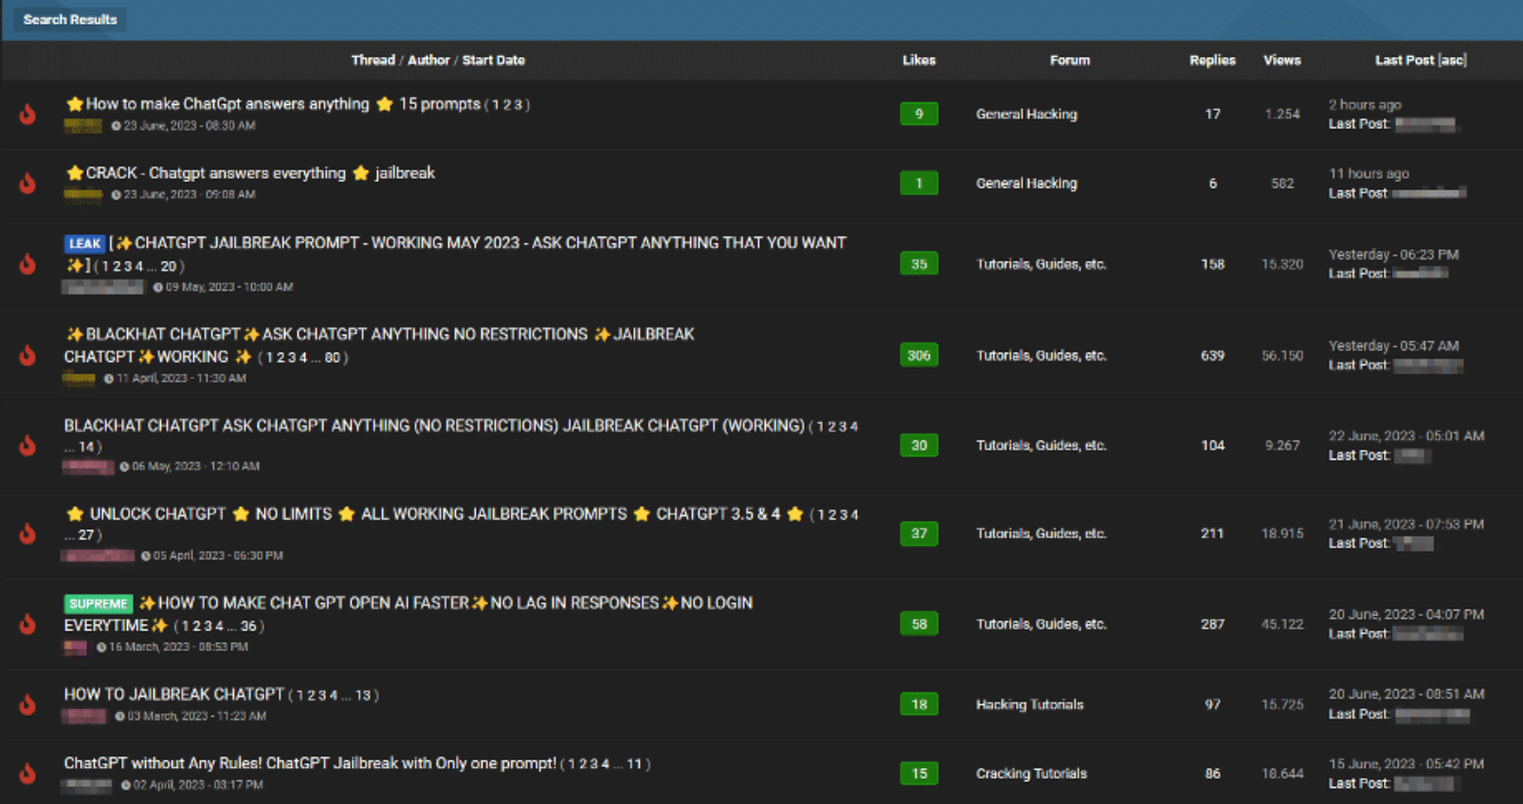
Task: Click the flame icon for the SUPREME thread
Action: [27, 624]
